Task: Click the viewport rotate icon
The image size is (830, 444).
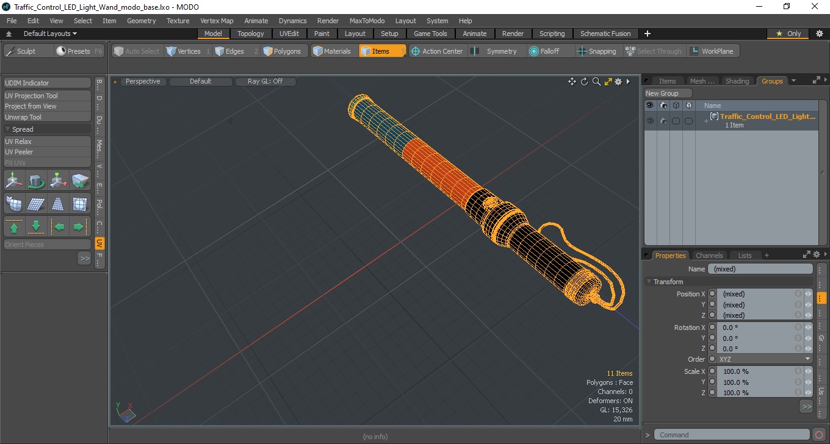Action: [584, 82]
